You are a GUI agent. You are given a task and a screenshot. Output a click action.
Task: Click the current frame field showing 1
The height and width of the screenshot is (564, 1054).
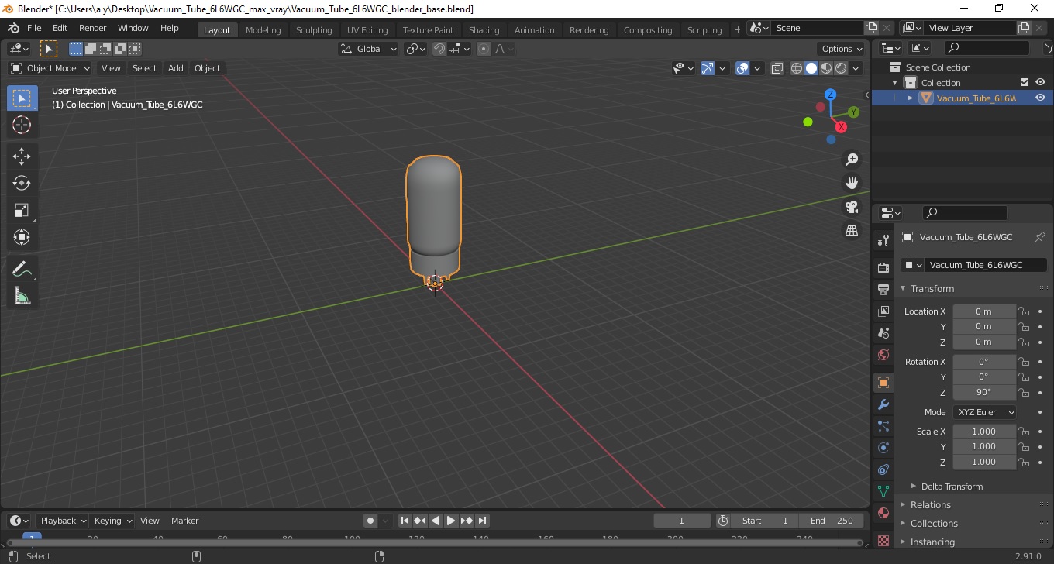click(x=682, y=521)
